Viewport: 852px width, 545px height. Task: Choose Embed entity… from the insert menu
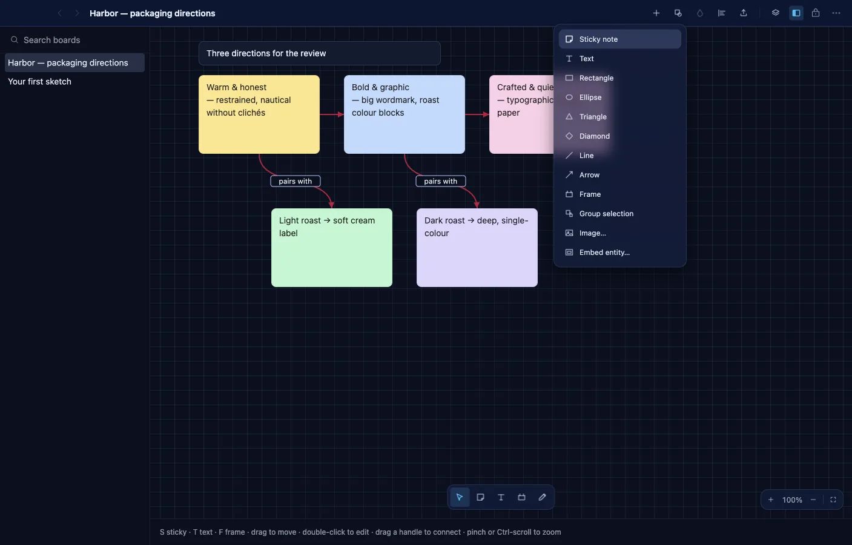(x=620, y=253)
